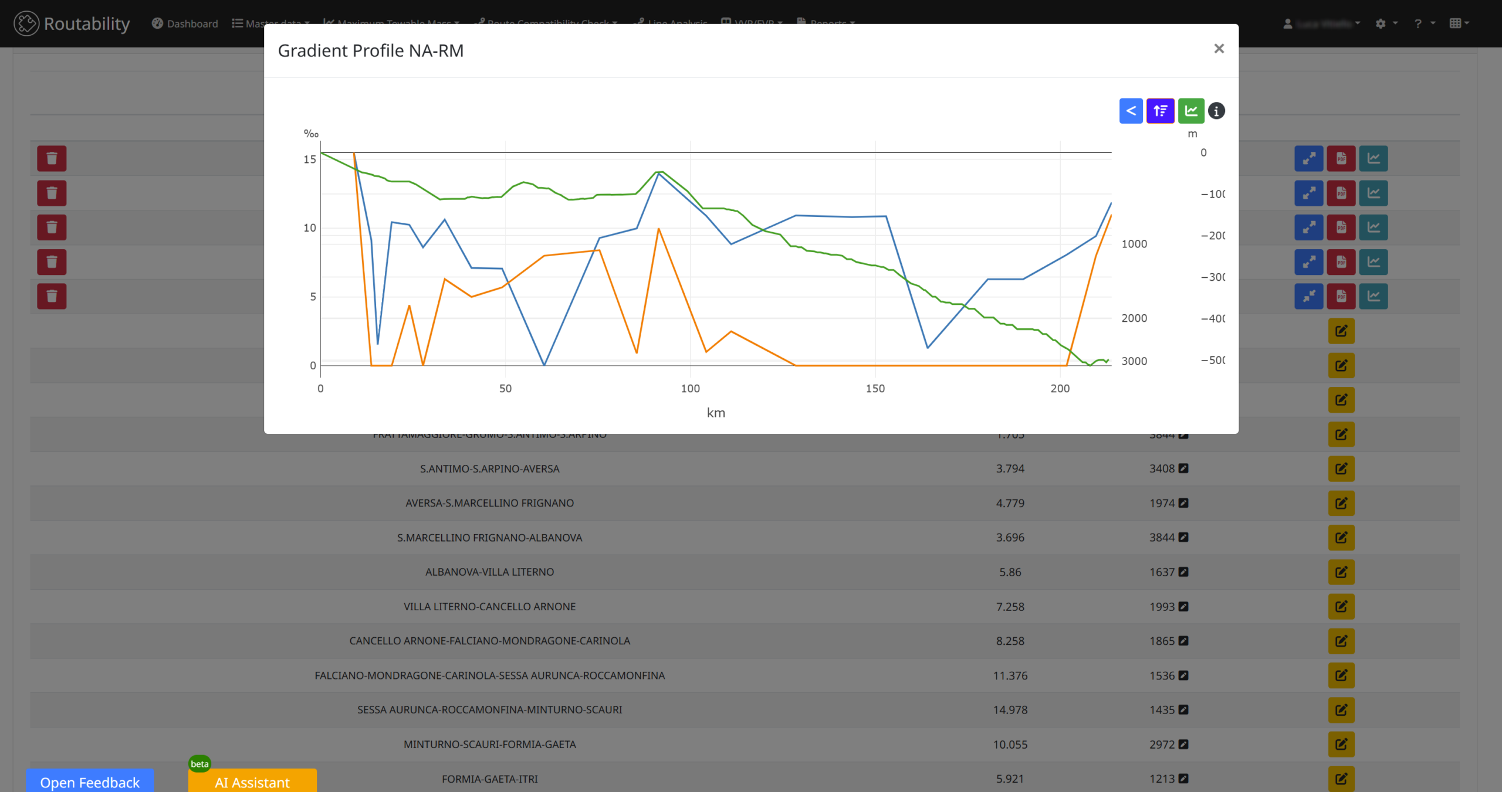1502x792 pixels.
Task: Delete the first route with trash icon
Action: pyautogui.click(x=52, y=158)
